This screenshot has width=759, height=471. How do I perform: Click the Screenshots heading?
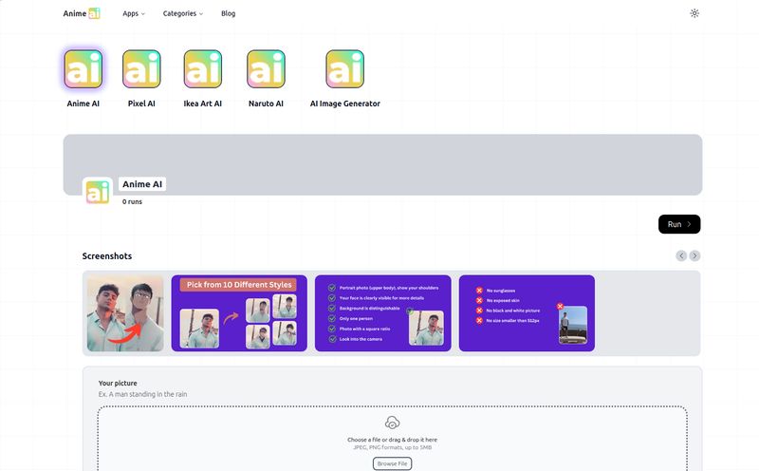(x=107, y=255)
